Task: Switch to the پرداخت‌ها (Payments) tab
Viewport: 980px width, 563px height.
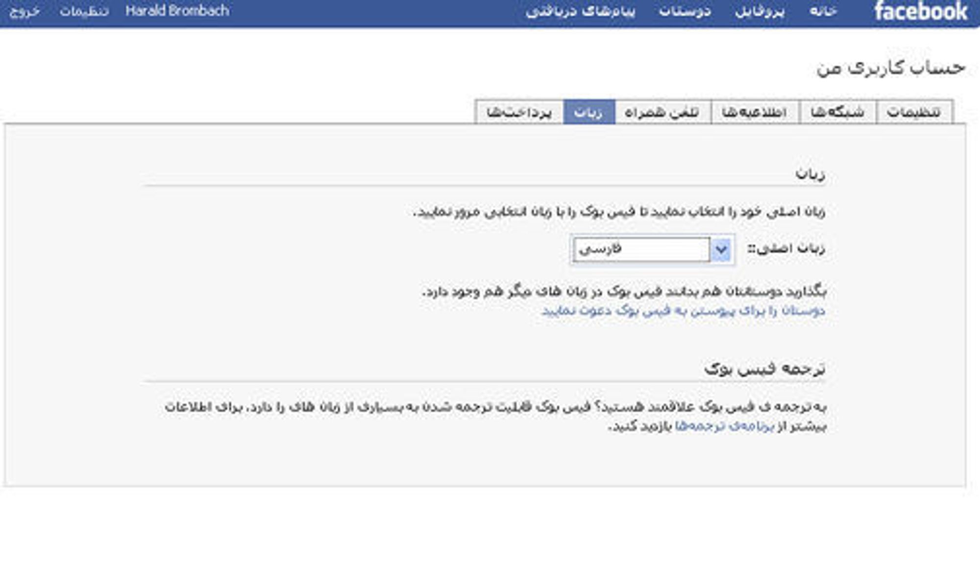Action: point(519,112)
